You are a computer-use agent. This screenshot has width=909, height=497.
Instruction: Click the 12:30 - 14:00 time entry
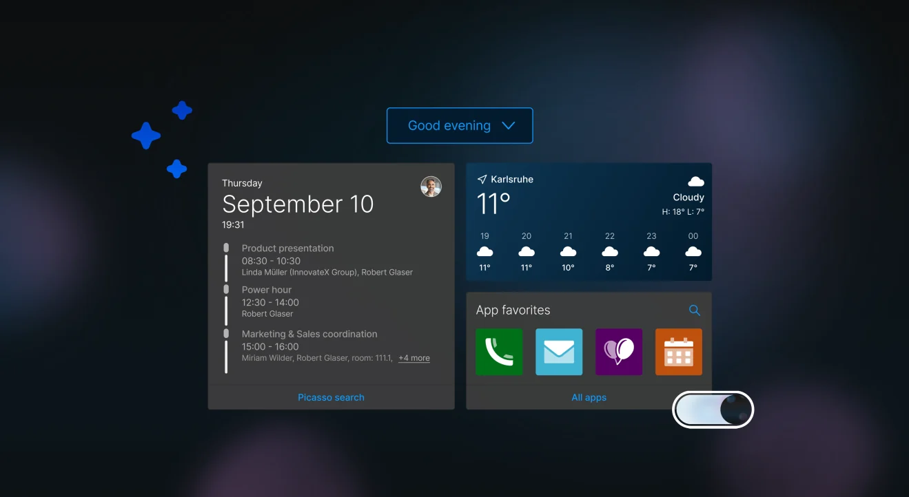click(270, 302)
